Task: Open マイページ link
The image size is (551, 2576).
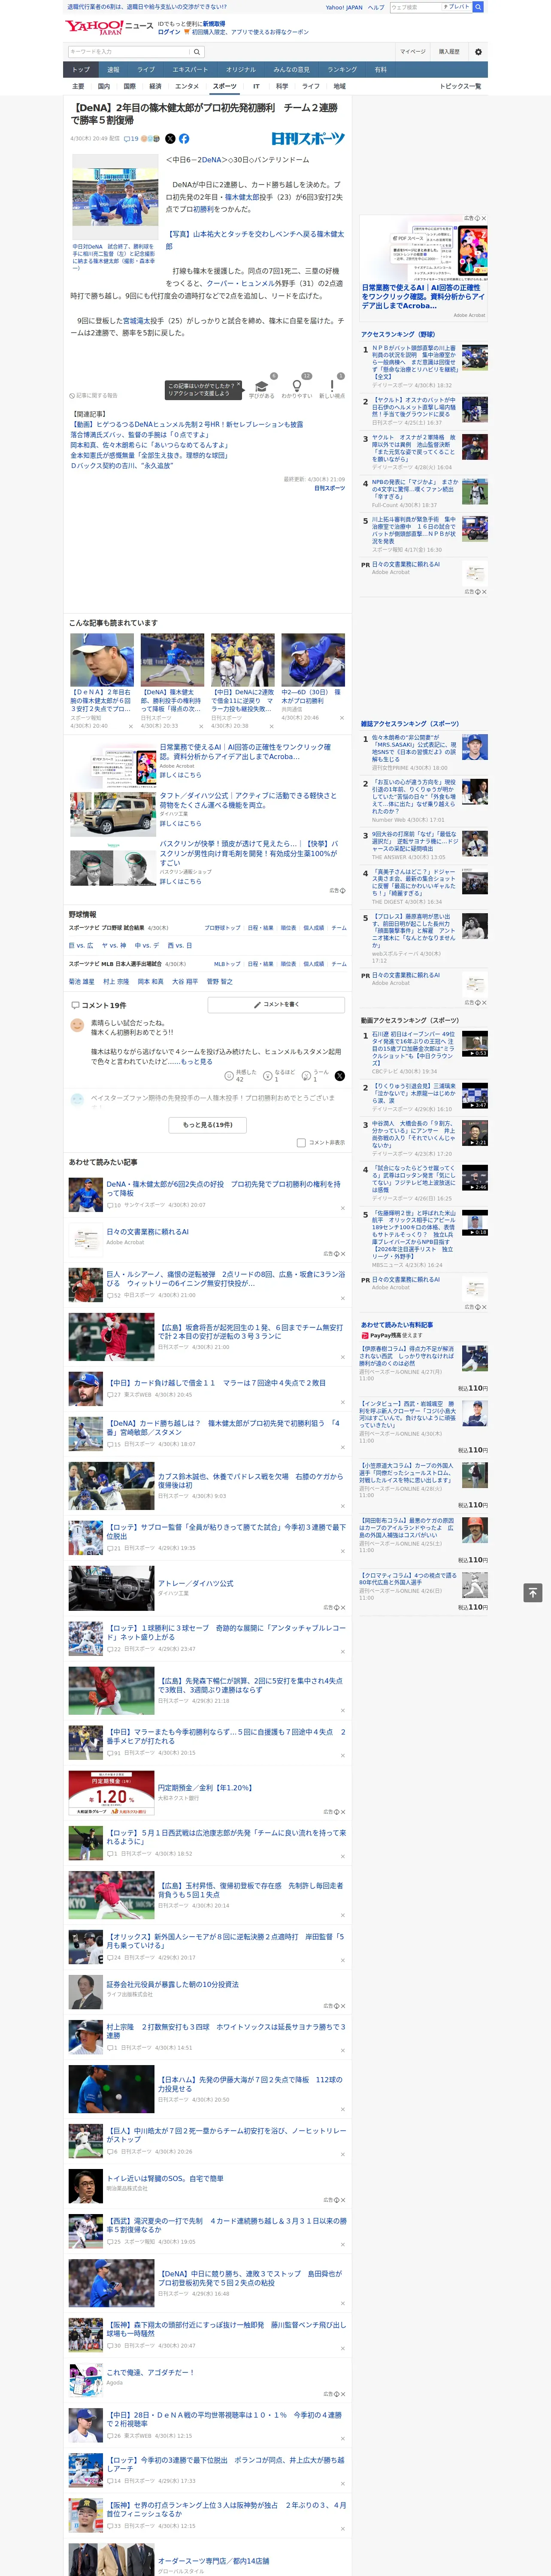Action: tap(412, 52)
